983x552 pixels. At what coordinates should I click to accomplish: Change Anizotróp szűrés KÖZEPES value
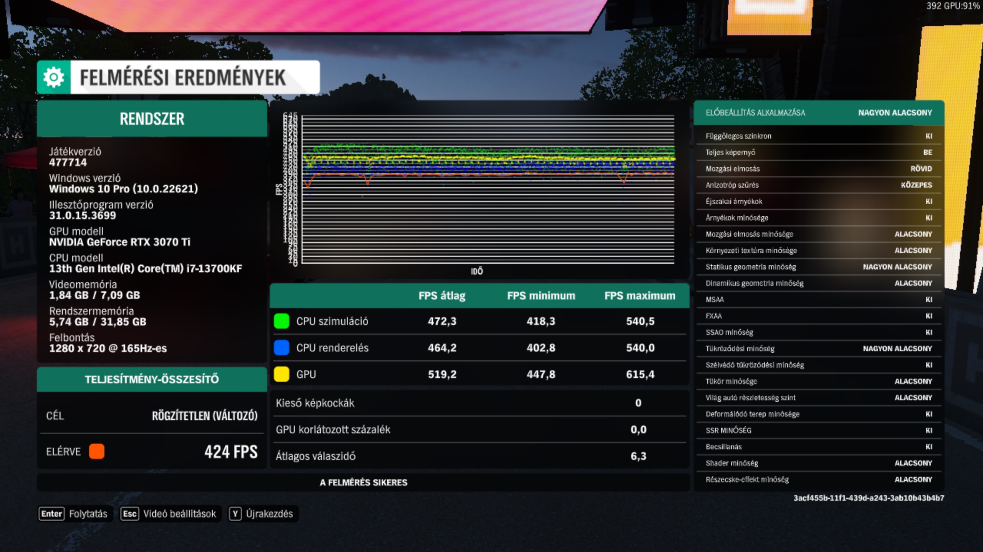[916, 185]
